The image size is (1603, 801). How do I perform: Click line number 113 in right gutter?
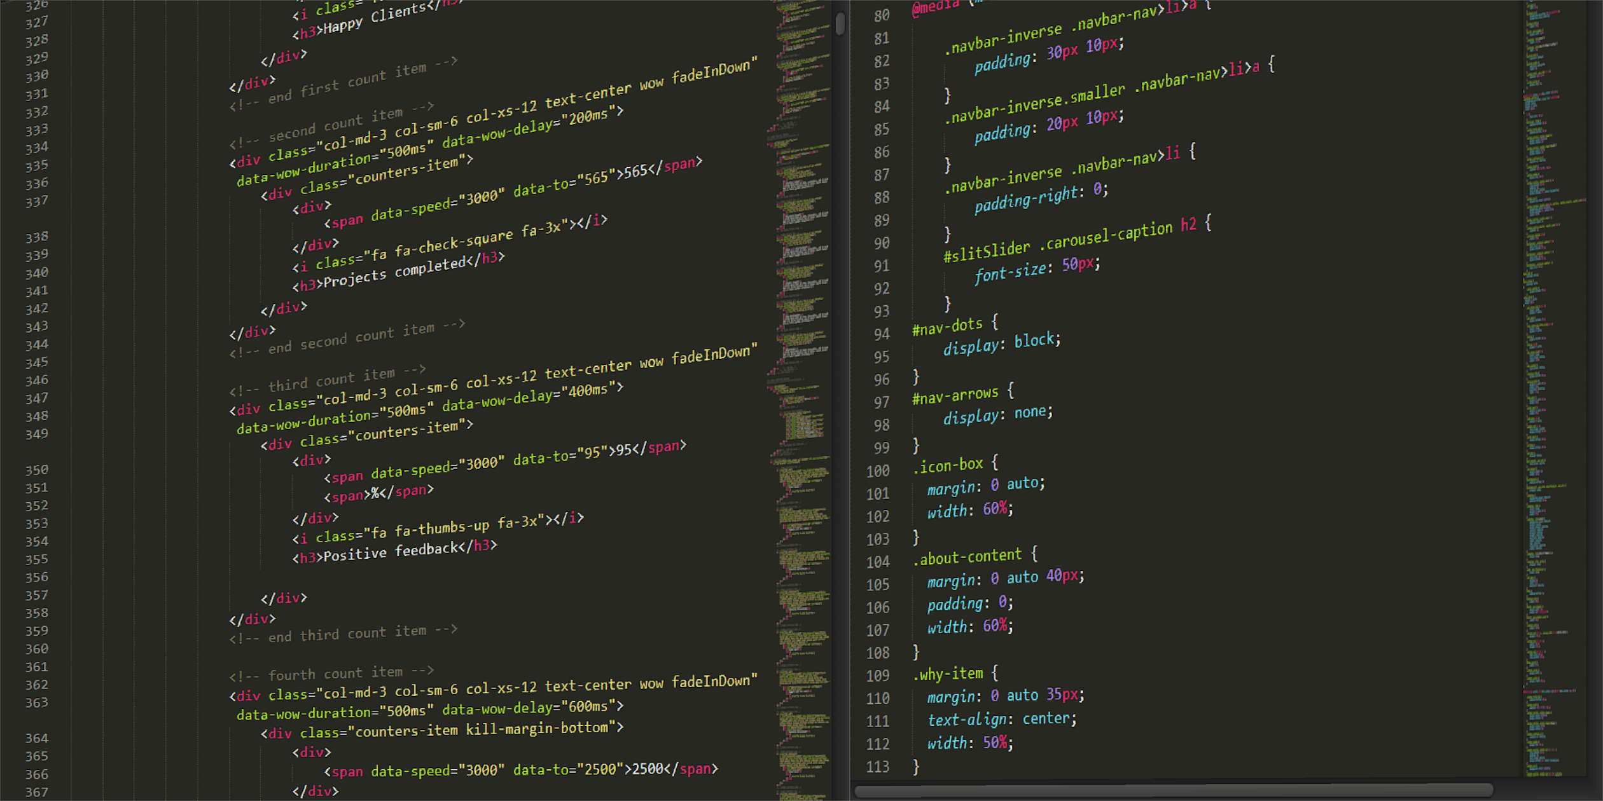(x=878, y=767)
